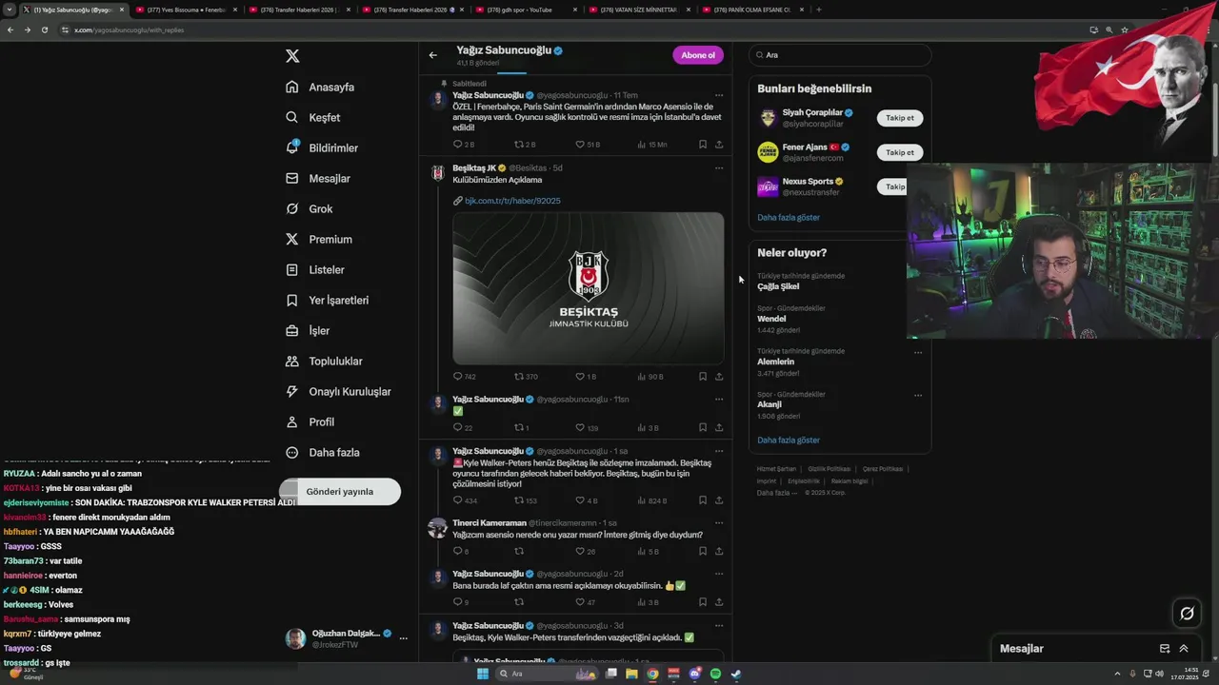Open Spotify from the taskbar
The width and height of the screenshot is (1219, 685).
(716, 674)
